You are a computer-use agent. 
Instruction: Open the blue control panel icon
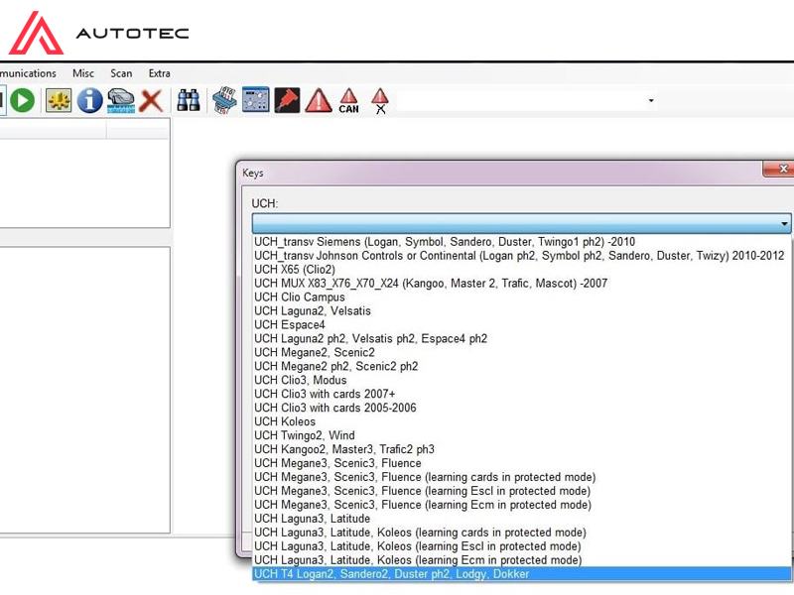(256, 100)
